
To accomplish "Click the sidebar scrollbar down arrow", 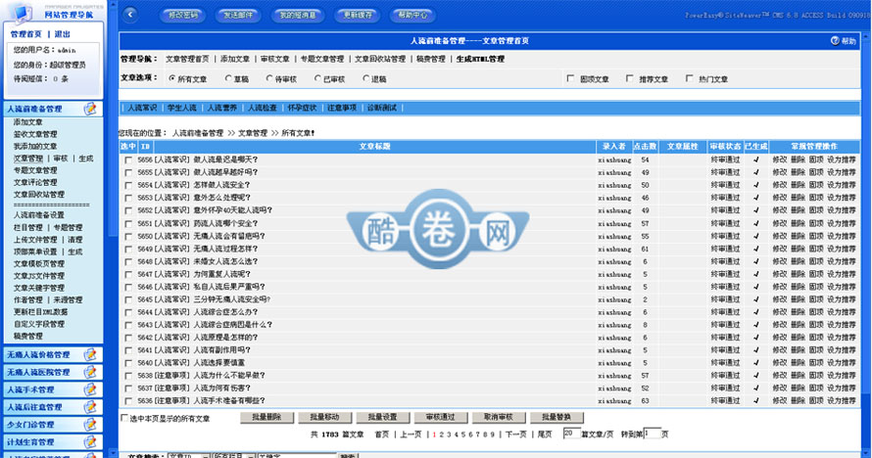I will (x=114, y=453).
